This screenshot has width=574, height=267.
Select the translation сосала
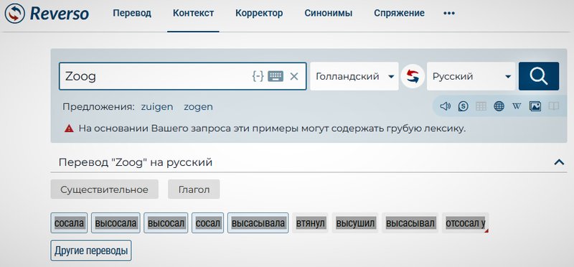coord(69,222)
